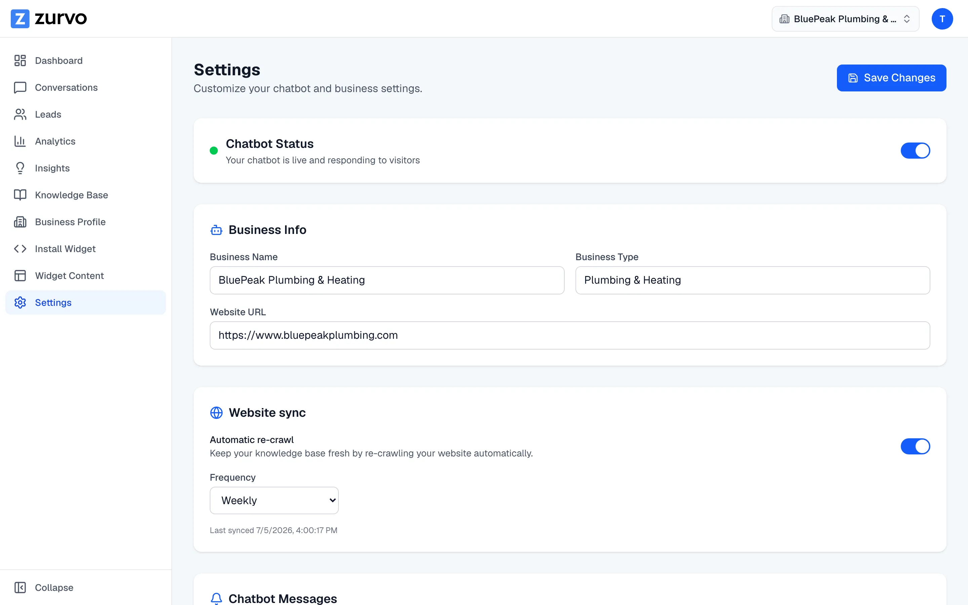Click the Save Changes button

[891, 78]
